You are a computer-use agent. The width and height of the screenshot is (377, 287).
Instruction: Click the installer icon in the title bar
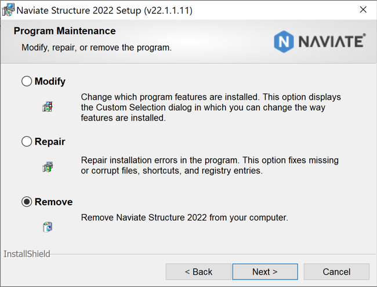(8, 10)
